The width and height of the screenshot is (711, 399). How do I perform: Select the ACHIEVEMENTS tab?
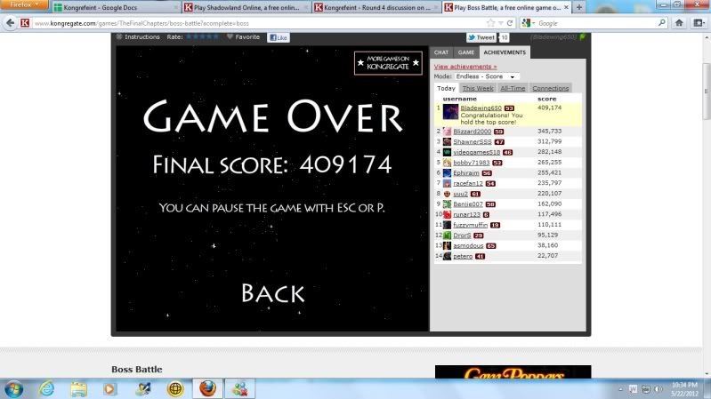point(505,52)
